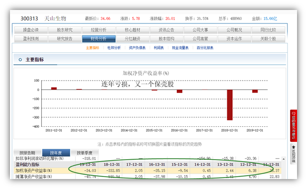Open the 杜邦分析 sub-link
Viewport: 307px width, 189px height.
[114, 48]
